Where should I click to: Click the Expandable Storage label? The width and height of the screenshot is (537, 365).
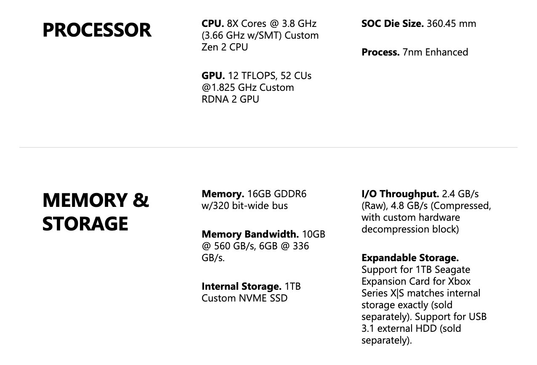[x=410, y=258]
